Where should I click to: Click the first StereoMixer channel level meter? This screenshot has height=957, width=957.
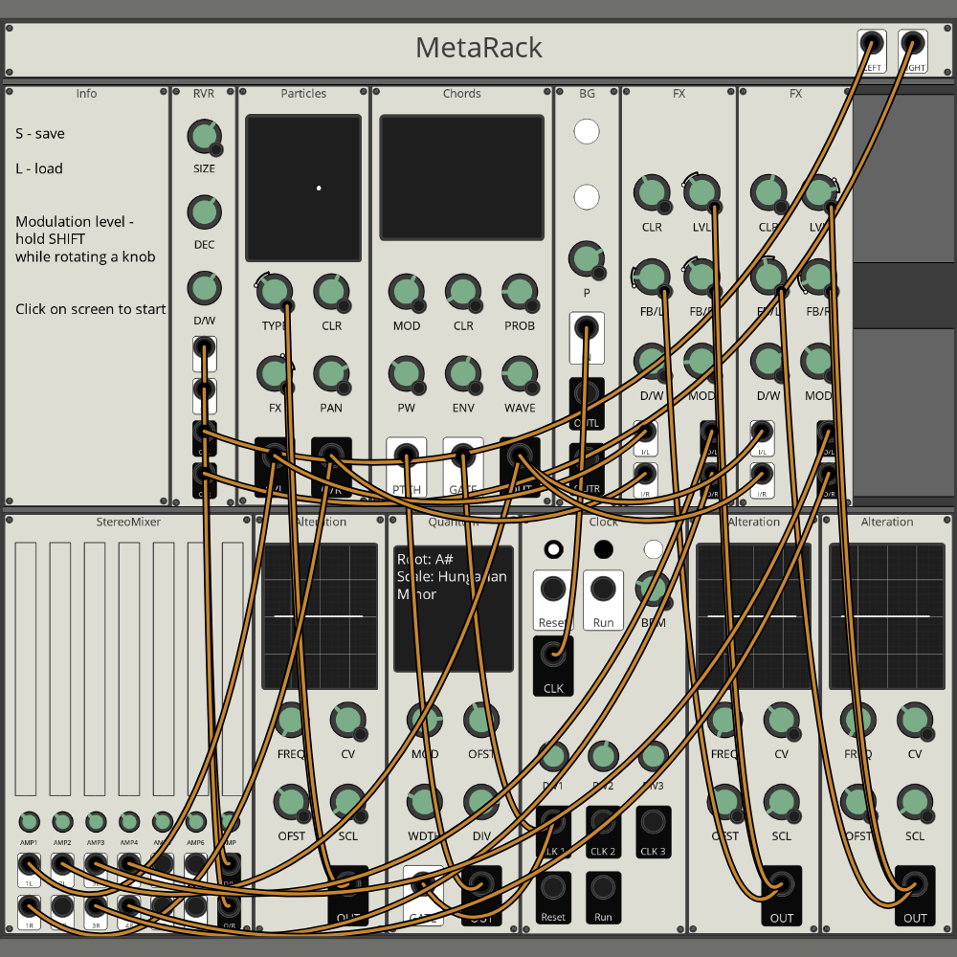[25, 670]
